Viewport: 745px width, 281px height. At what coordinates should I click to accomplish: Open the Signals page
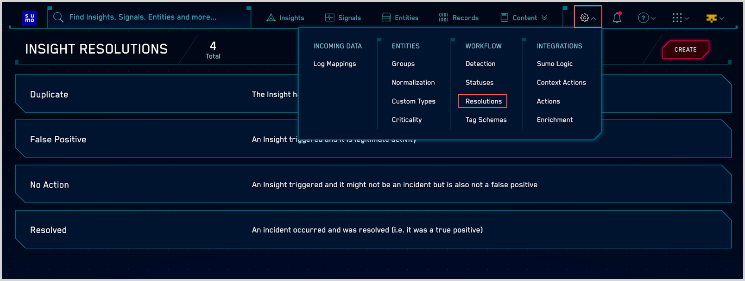[x=343, y=18]
